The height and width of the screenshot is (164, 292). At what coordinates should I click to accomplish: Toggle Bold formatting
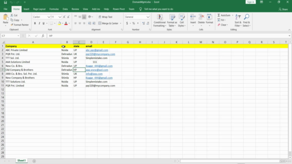pos(35,23)
